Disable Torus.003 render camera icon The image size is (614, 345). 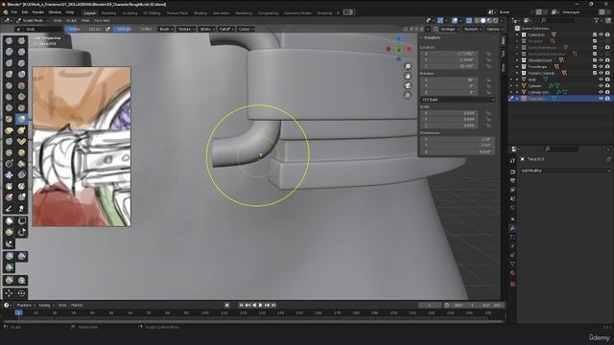[x=607, y=99]
